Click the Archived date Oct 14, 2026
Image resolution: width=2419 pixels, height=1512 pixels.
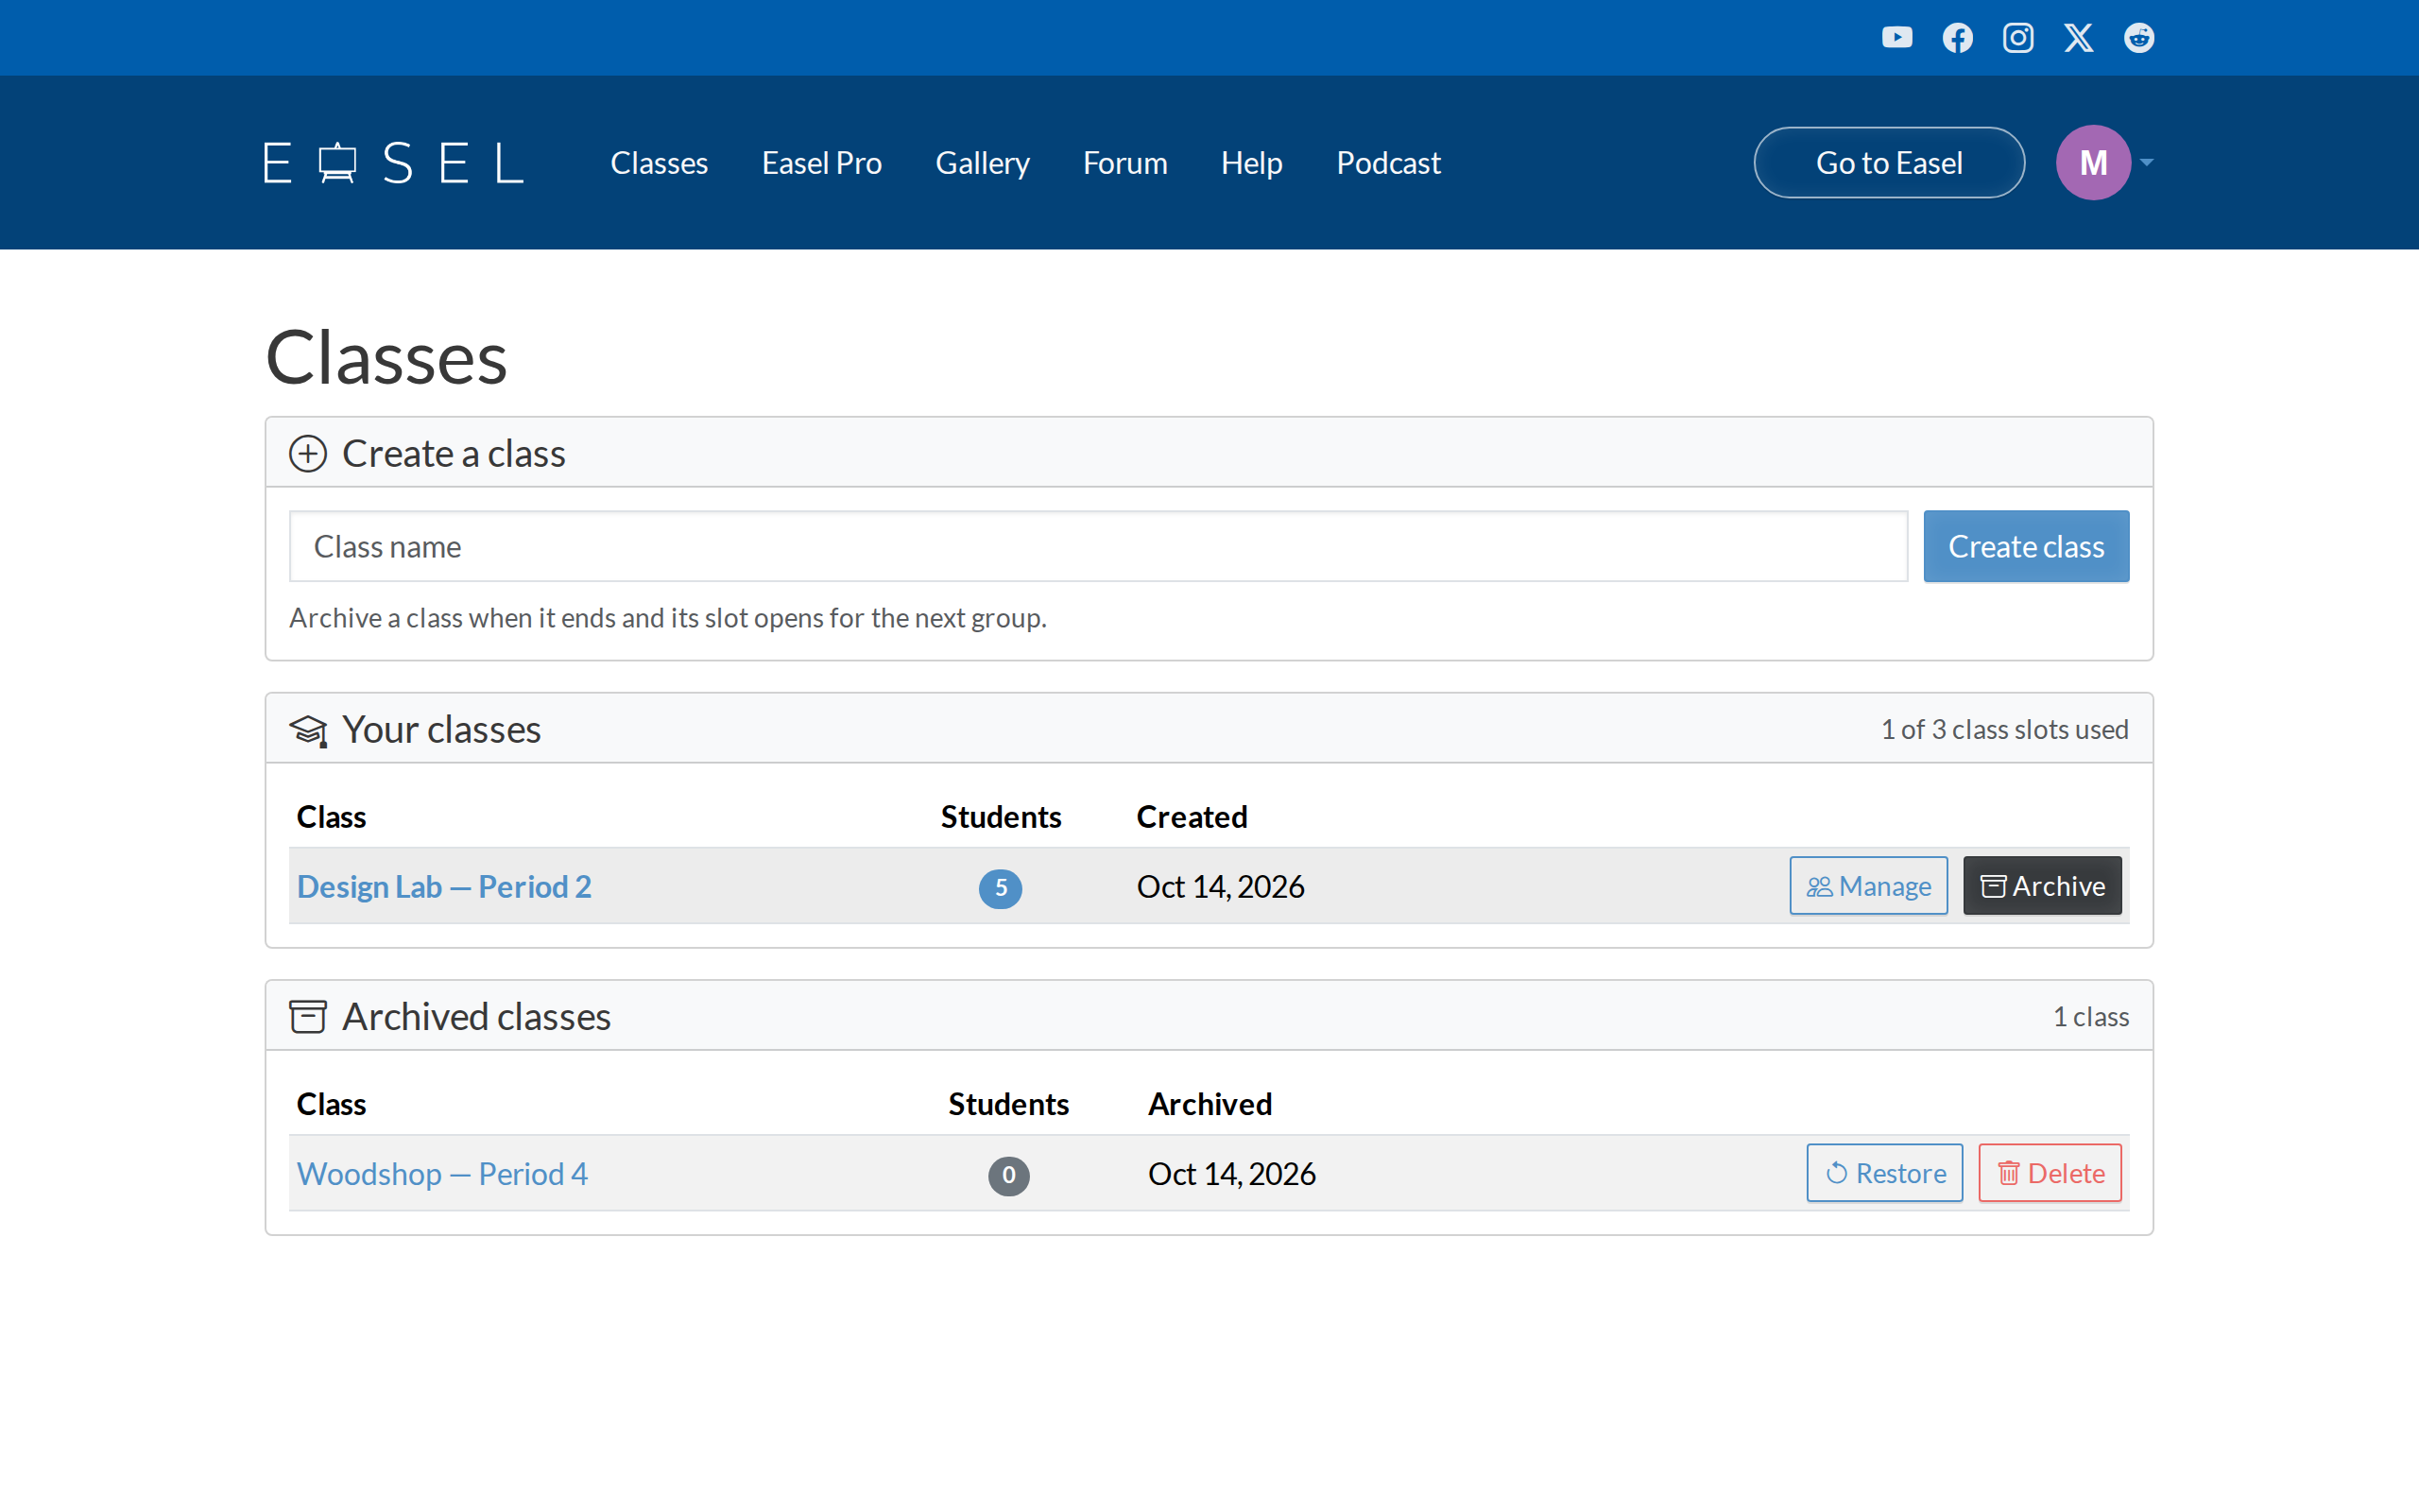point(1231,1173)
